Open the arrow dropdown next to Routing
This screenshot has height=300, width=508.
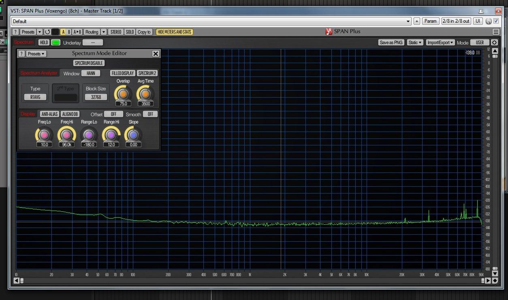point(104,32)
